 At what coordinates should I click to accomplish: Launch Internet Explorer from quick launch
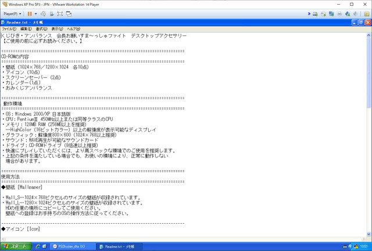point(37,246)
